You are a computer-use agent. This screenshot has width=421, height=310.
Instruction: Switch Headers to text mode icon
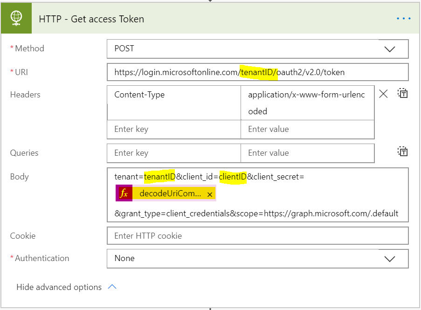click(403, 94)
